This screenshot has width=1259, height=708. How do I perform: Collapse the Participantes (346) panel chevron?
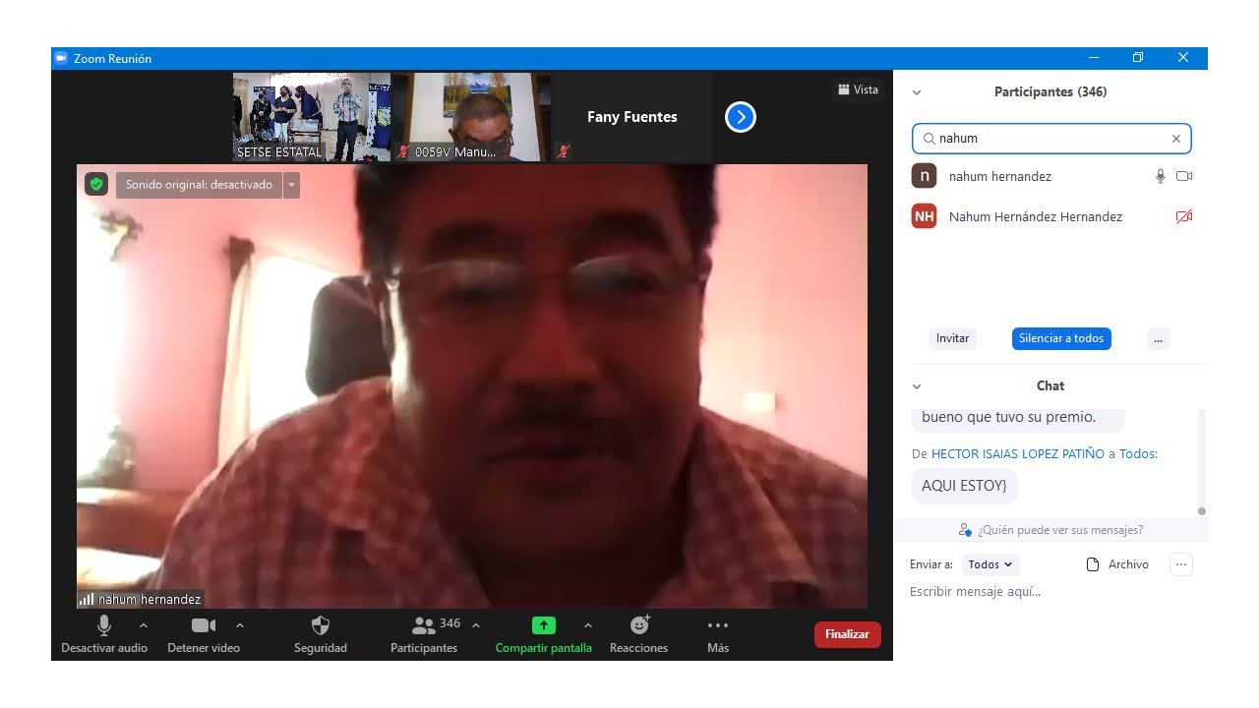[x=917, y=92]
